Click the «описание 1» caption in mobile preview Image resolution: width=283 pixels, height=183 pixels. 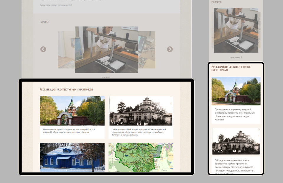coord(236,57)
